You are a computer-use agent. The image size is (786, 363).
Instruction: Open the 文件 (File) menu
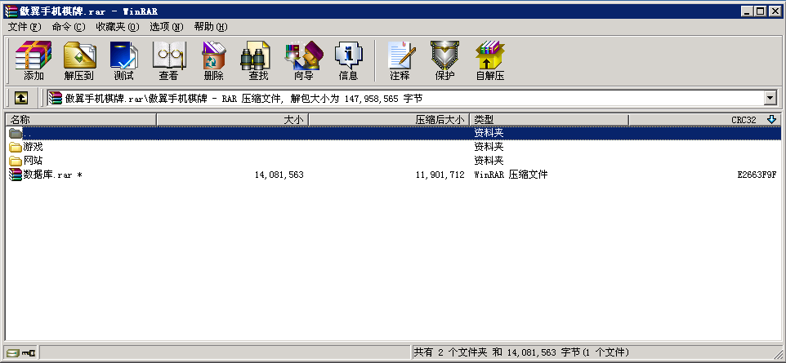pyautogui.click(x=24, y=27)
